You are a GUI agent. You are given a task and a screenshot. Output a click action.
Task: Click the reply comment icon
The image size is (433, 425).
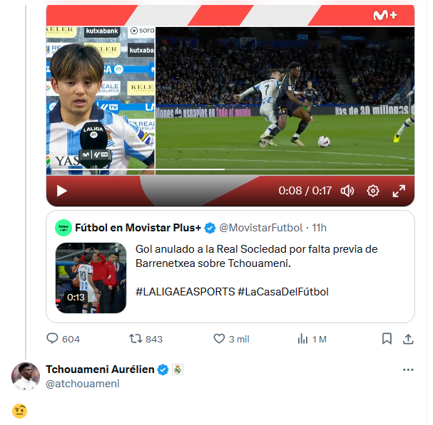pyautogui.click(x=52, y=339)
